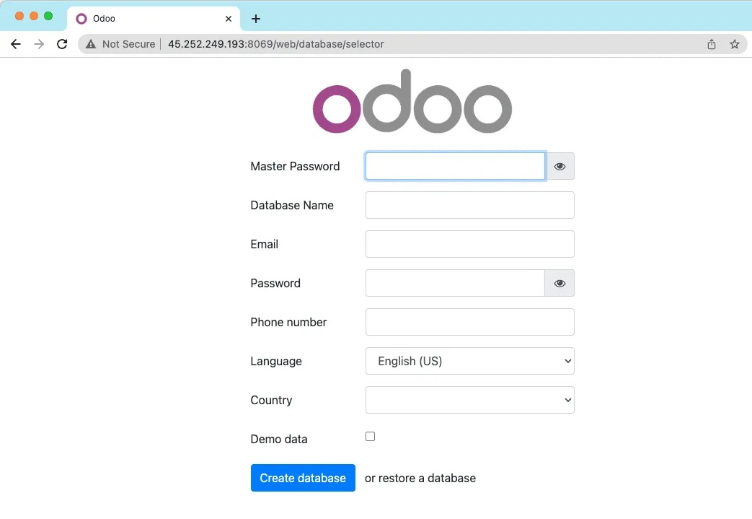This screenshot has height=519, width=752.
Task: Select English (US) language option
Action: click(x=469, y=361)
